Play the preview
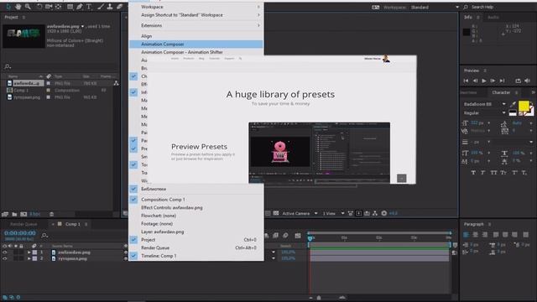The image size is (537, 302). [x=484, y=81]
